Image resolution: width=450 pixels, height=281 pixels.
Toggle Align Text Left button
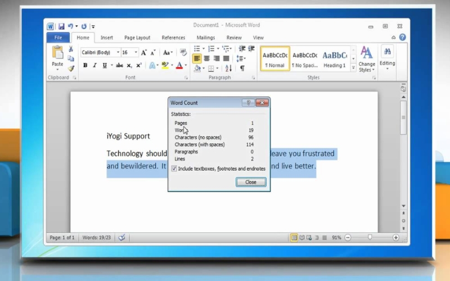point(197,58)
